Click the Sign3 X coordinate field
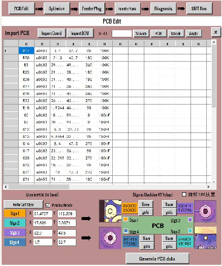Viewport: 222px width, 266px height. click(42, 233)
